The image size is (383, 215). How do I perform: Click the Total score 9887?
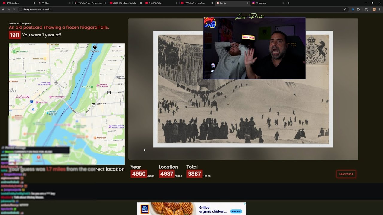pyautogui.click(x=194, y=174)
